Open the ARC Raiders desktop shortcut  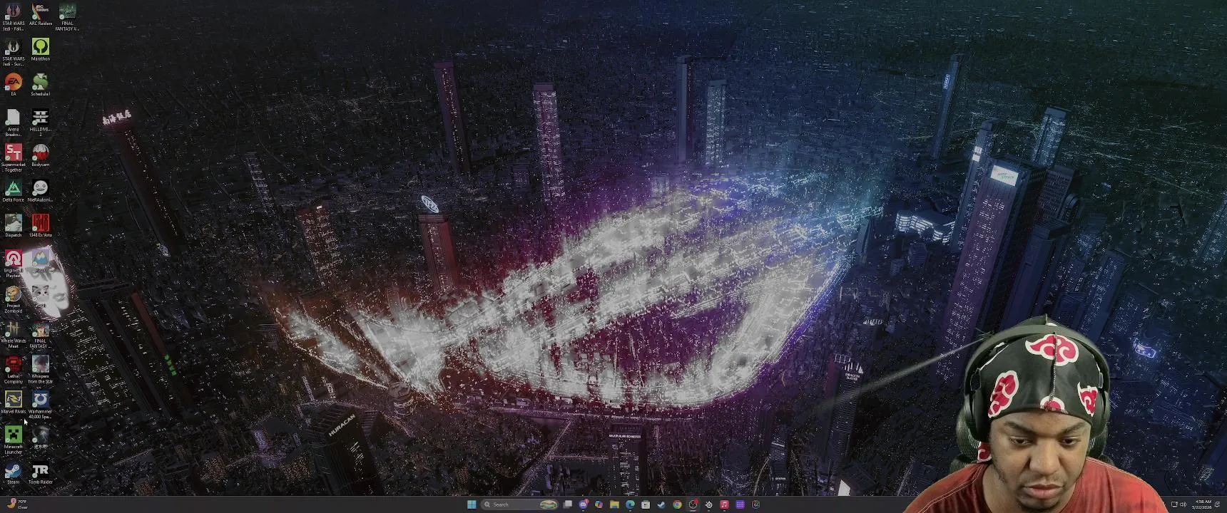point(40,16)
